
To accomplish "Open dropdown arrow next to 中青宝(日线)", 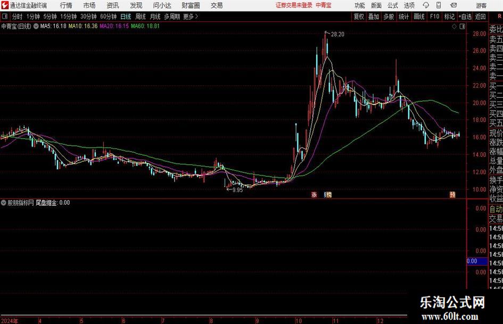I will tap(36, 26).
